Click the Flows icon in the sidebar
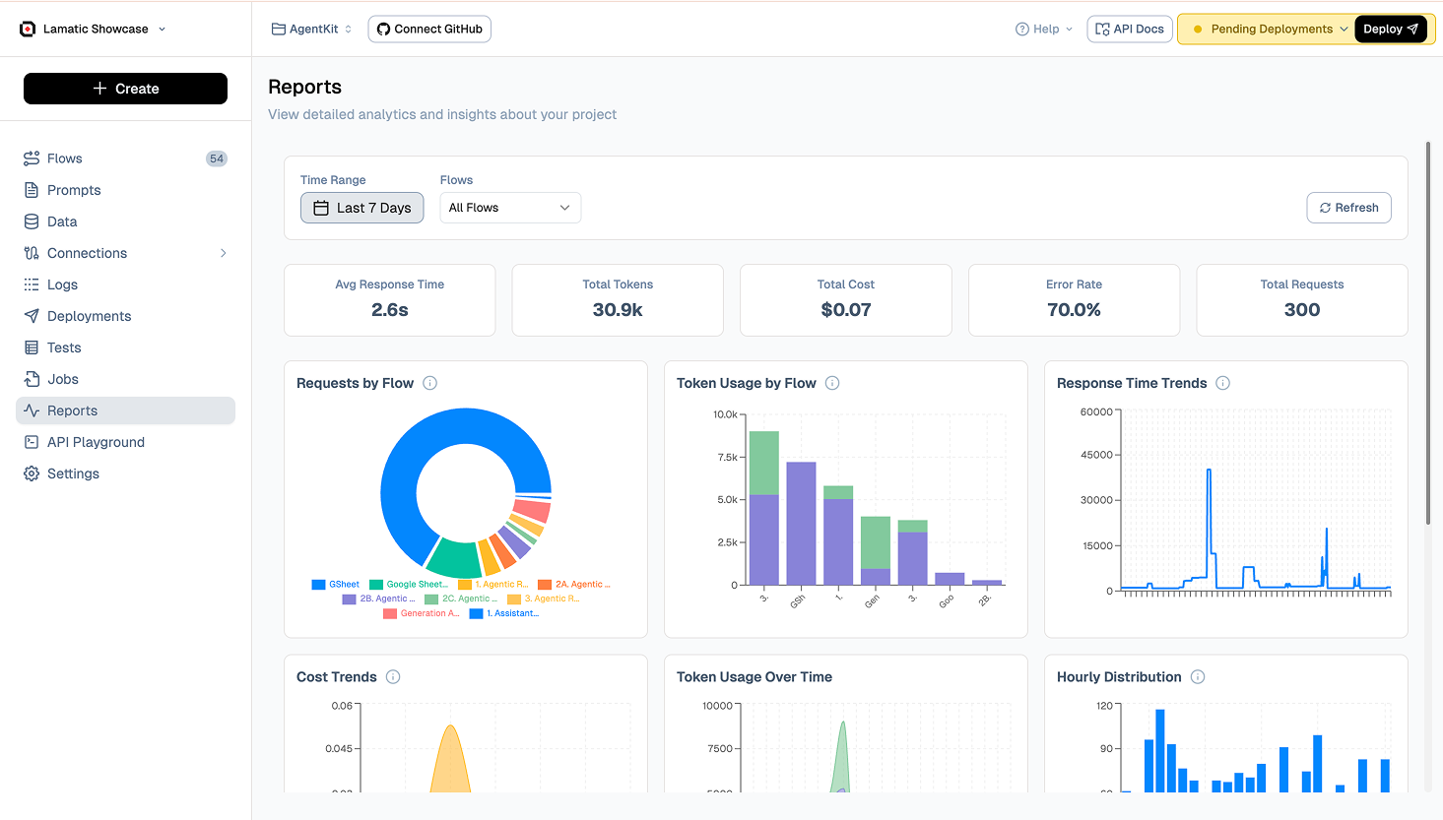1443x820 pixels. (x=32, y=158)
